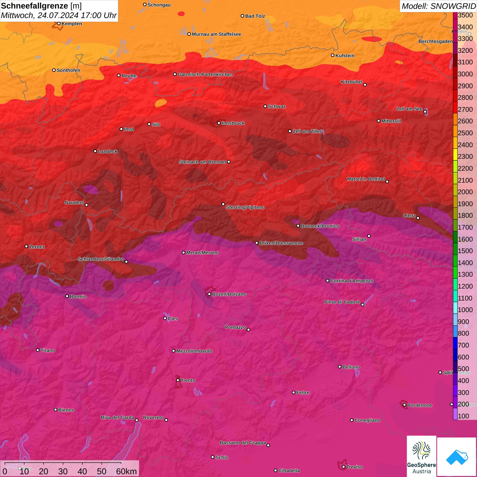Screen dimensions: 477x477
Task: Click the Murnau am Staffelsee label
Action: [216, 34]
